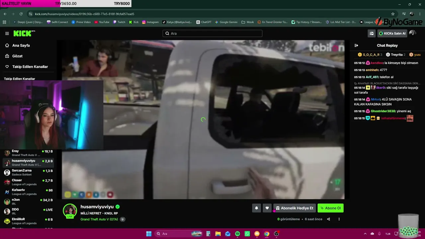The image size is (425, 239).
Task: Open the Instagram bookmark
Action: 150,22
